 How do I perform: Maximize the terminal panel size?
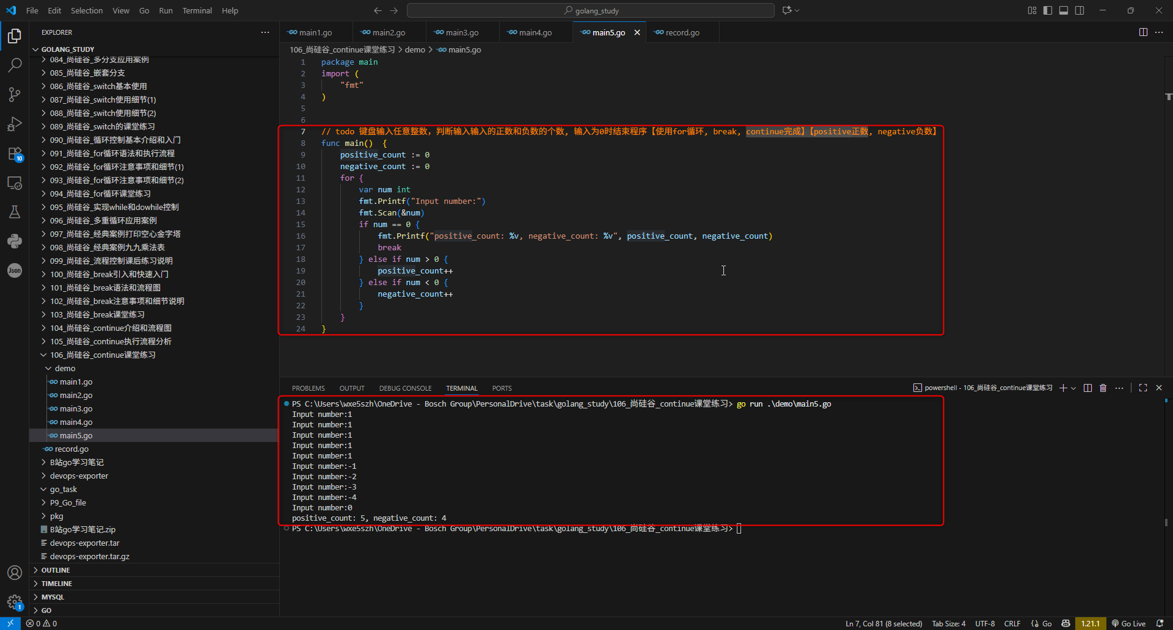(1143, 388)
